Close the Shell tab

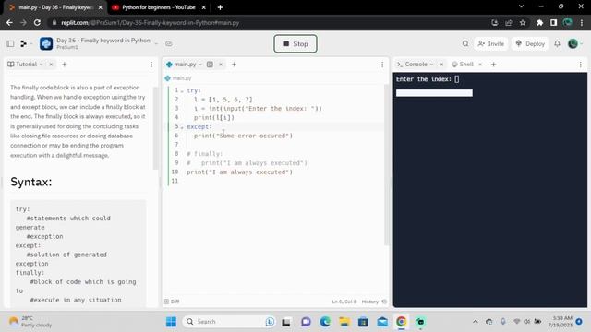[480, 65]
